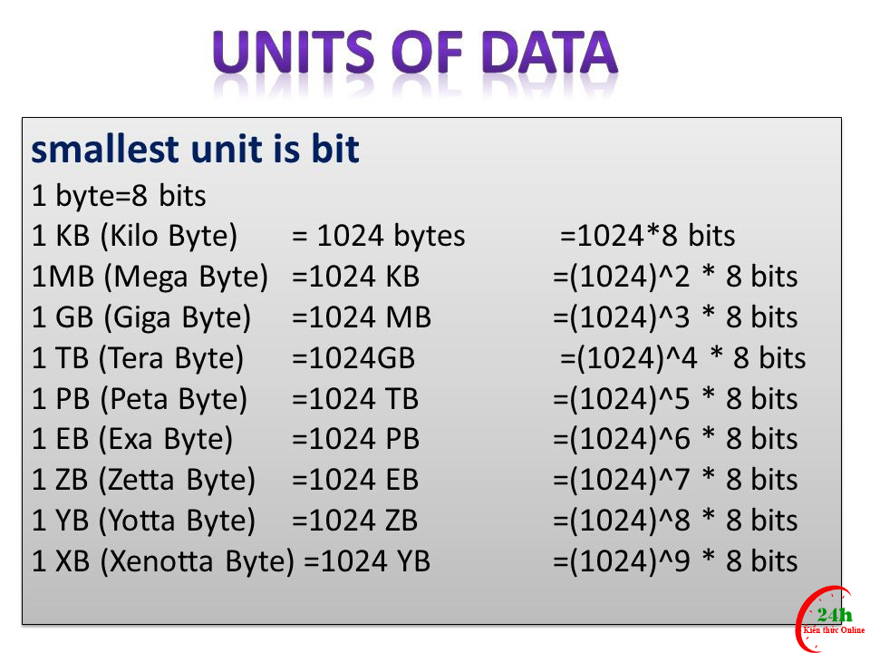
Task: Click '1 PB (Peta Byte)' label
Action: pos(140,399)
